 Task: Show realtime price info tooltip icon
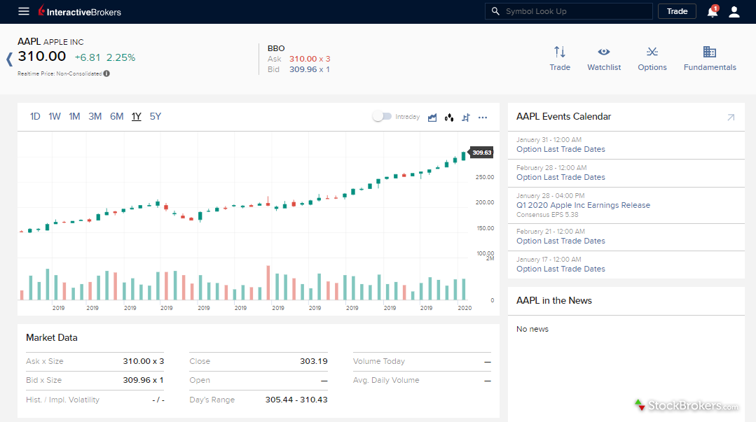(x=106, y=73)
